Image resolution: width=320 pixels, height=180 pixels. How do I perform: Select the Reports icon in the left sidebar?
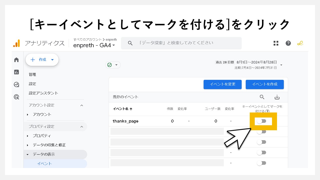pos(16,72)
